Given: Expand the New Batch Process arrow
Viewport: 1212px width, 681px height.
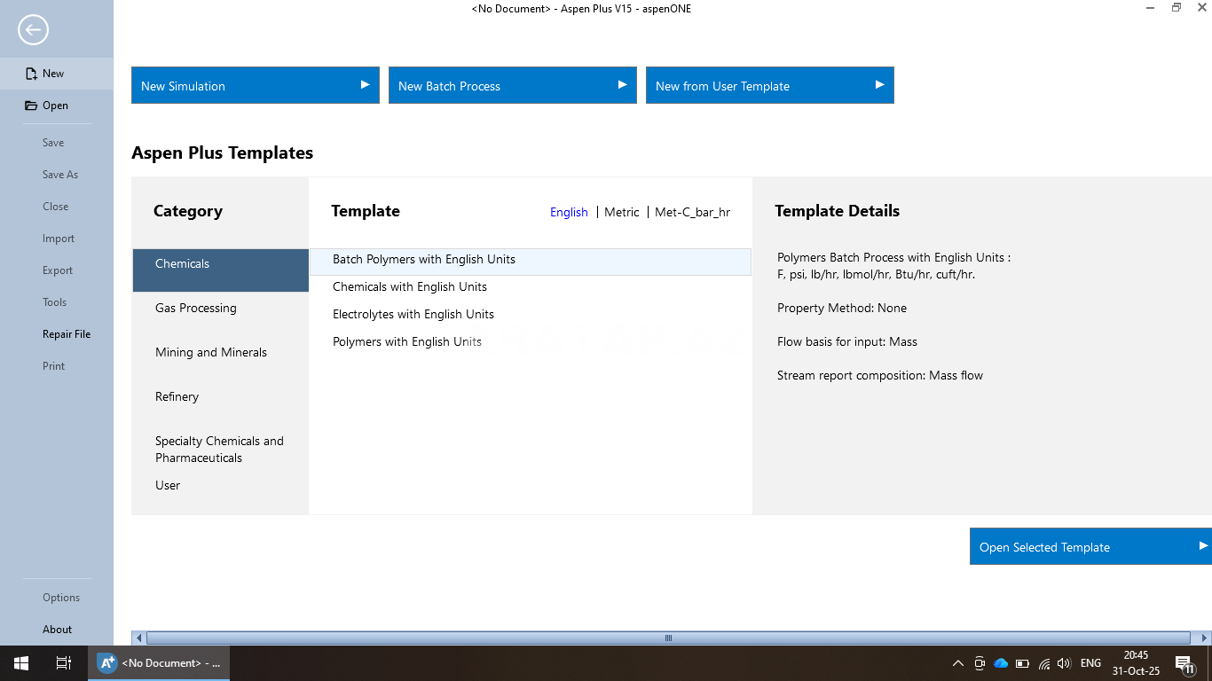Looking at the screenshot, I should 622,85.
